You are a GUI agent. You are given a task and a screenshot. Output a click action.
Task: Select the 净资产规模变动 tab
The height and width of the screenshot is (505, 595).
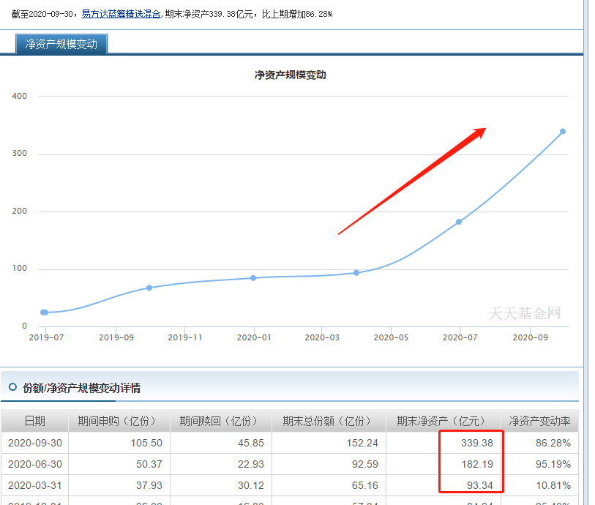pos(61,44)
